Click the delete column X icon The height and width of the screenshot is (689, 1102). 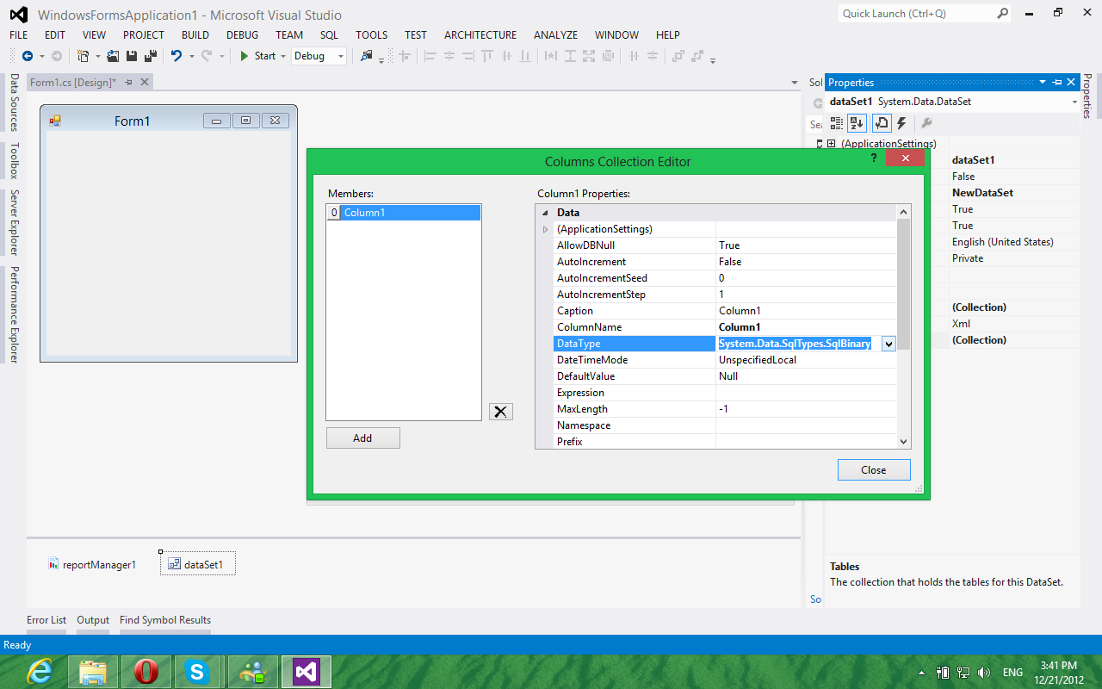pos(500,411)
